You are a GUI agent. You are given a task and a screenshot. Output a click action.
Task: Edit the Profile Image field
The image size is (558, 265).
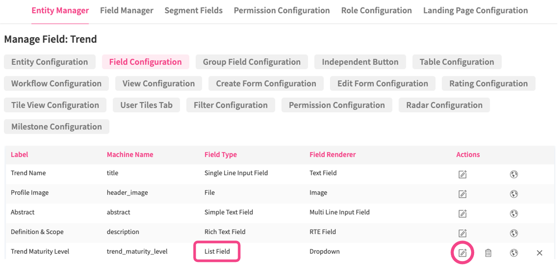point(462,194)
